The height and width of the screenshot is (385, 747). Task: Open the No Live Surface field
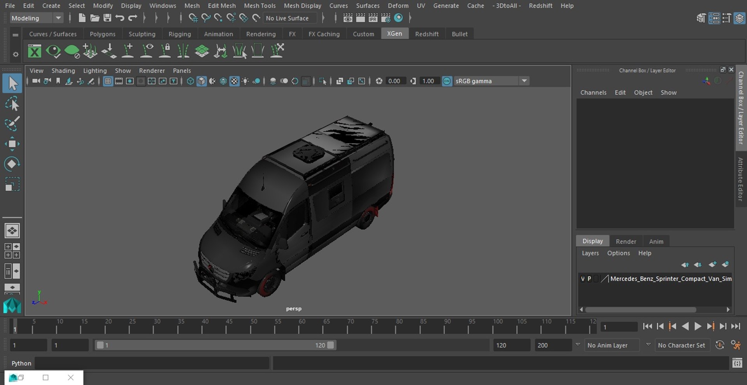[x=290, y=18]
